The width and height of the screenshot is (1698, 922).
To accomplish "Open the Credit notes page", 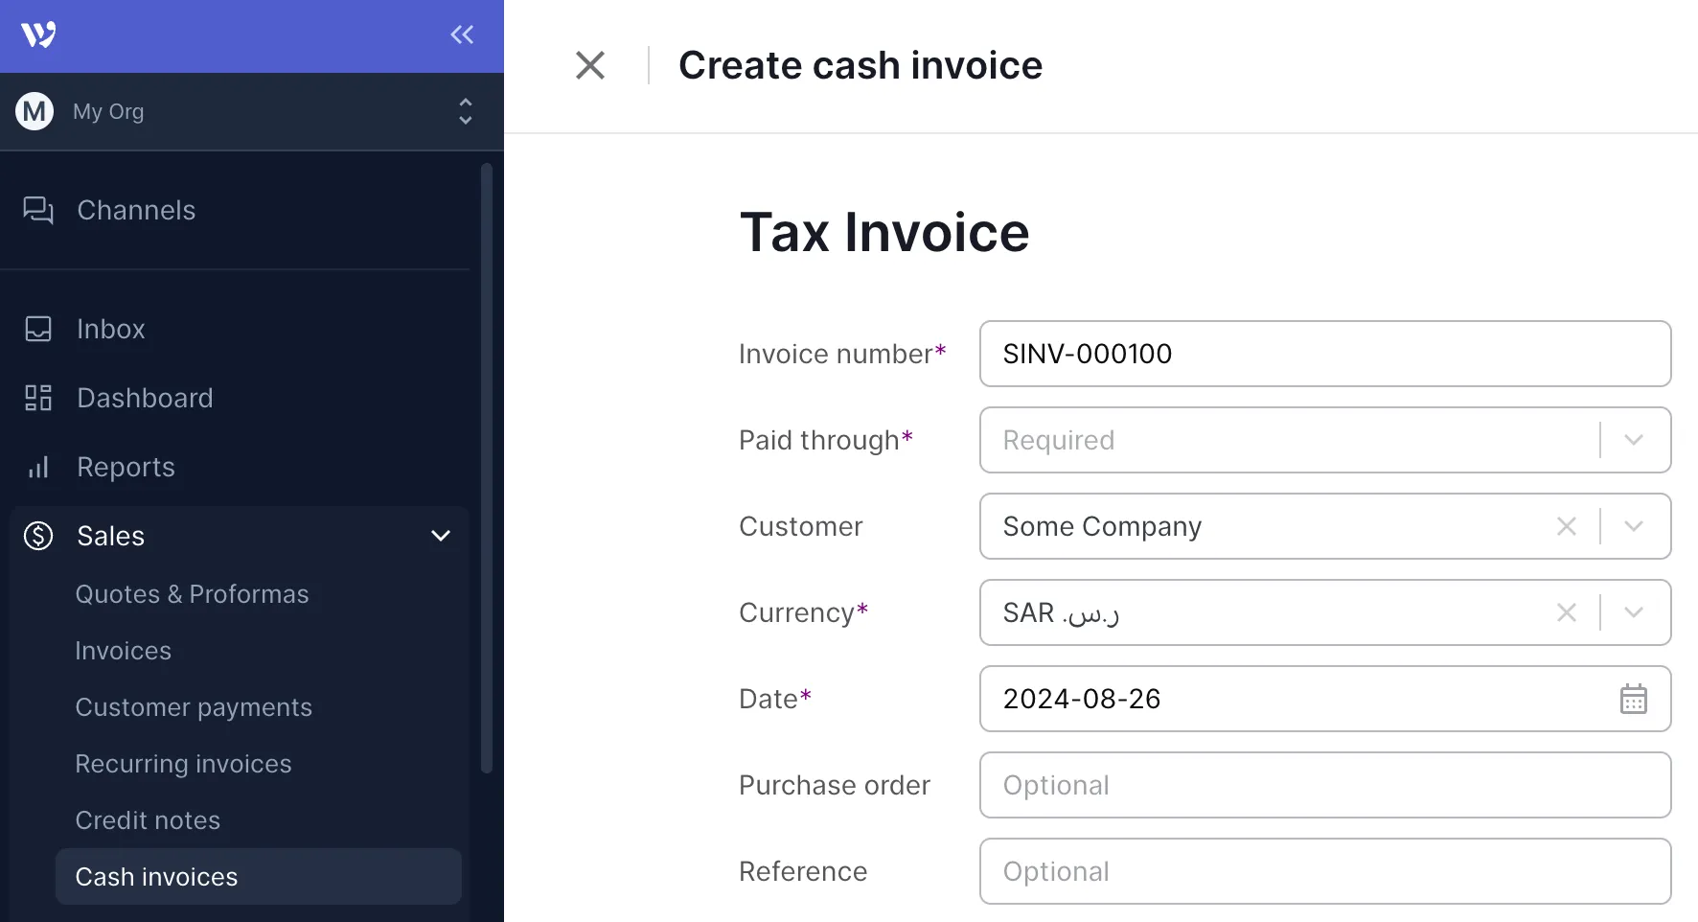I will [x=148, y=820].
